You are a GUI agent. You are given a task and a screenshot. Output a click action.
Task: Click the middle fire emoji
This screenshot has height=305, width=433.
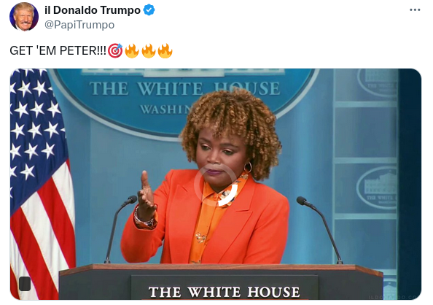coord(149,50)
